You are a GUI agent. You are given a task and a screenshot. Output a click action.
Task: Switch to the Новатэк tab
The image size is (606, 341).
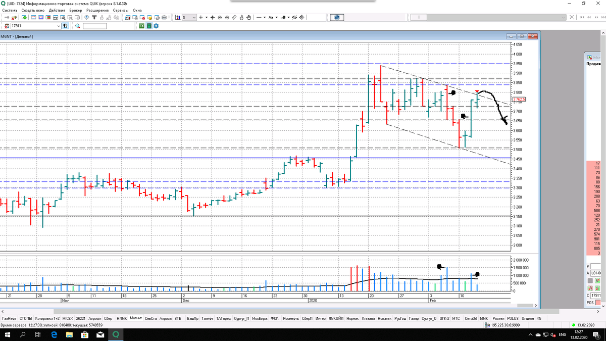(x=384, y=319)
